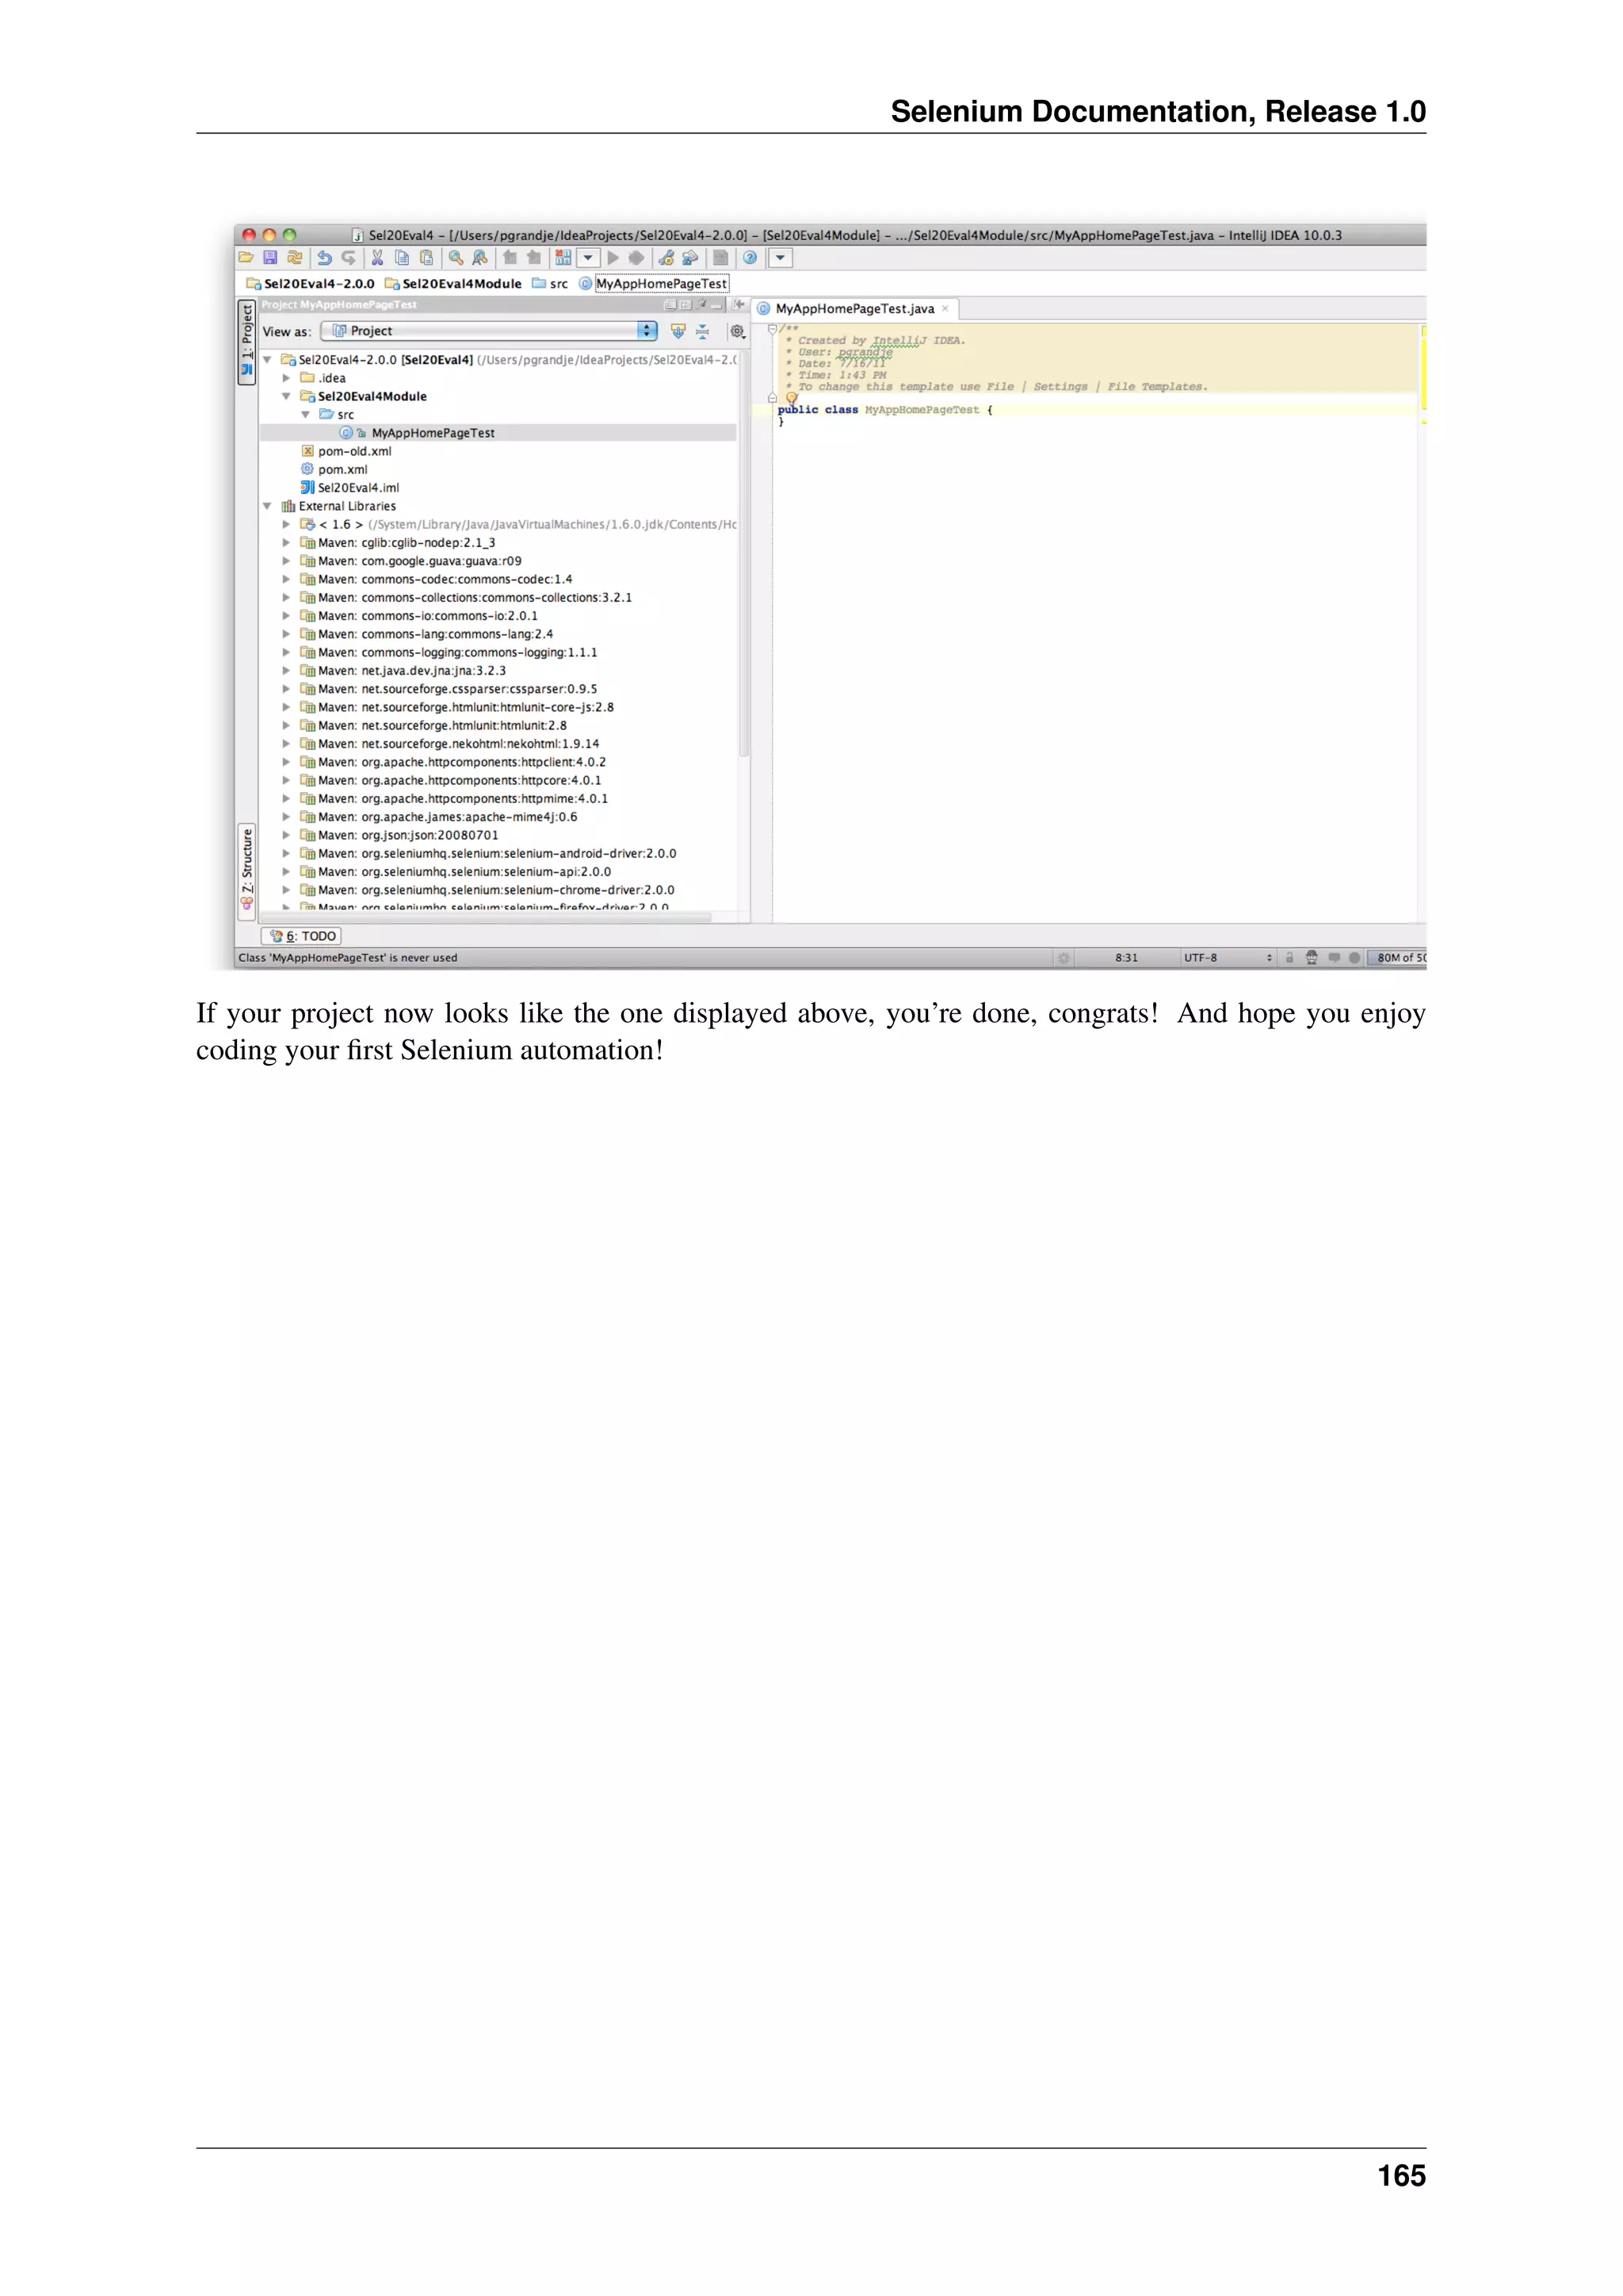
Task: Click the Synchronize toolbar icon
Action: (295, 258)
